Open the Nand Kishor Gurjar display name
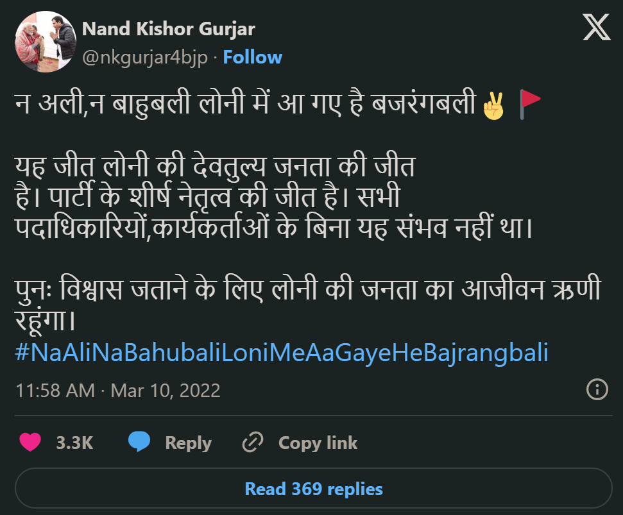The height and width of the screenshot is (515, 623). tap(168, 29)
